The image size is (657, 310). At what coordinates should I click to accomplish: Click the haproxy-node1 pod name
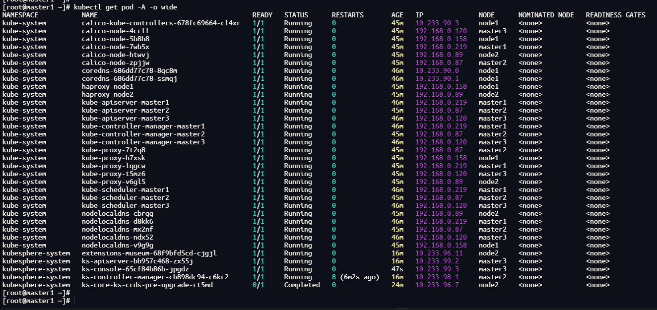[x=107, y=87]
